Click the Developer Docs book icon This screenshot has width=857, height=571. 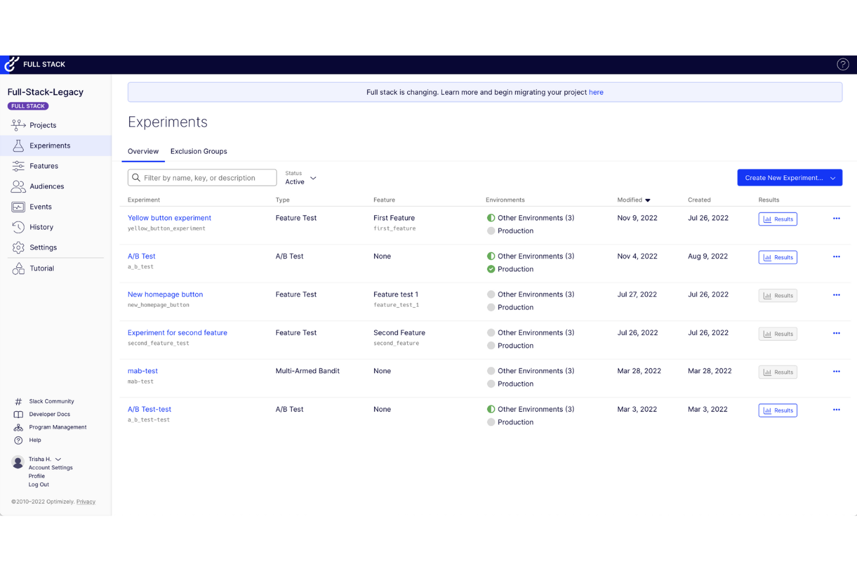19,414
